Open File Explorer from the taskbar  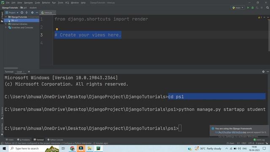(89, 149)
